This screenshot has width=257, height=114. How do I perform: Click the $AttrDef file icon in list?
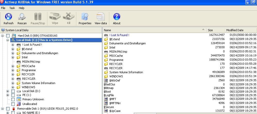[x=106, y=80]
